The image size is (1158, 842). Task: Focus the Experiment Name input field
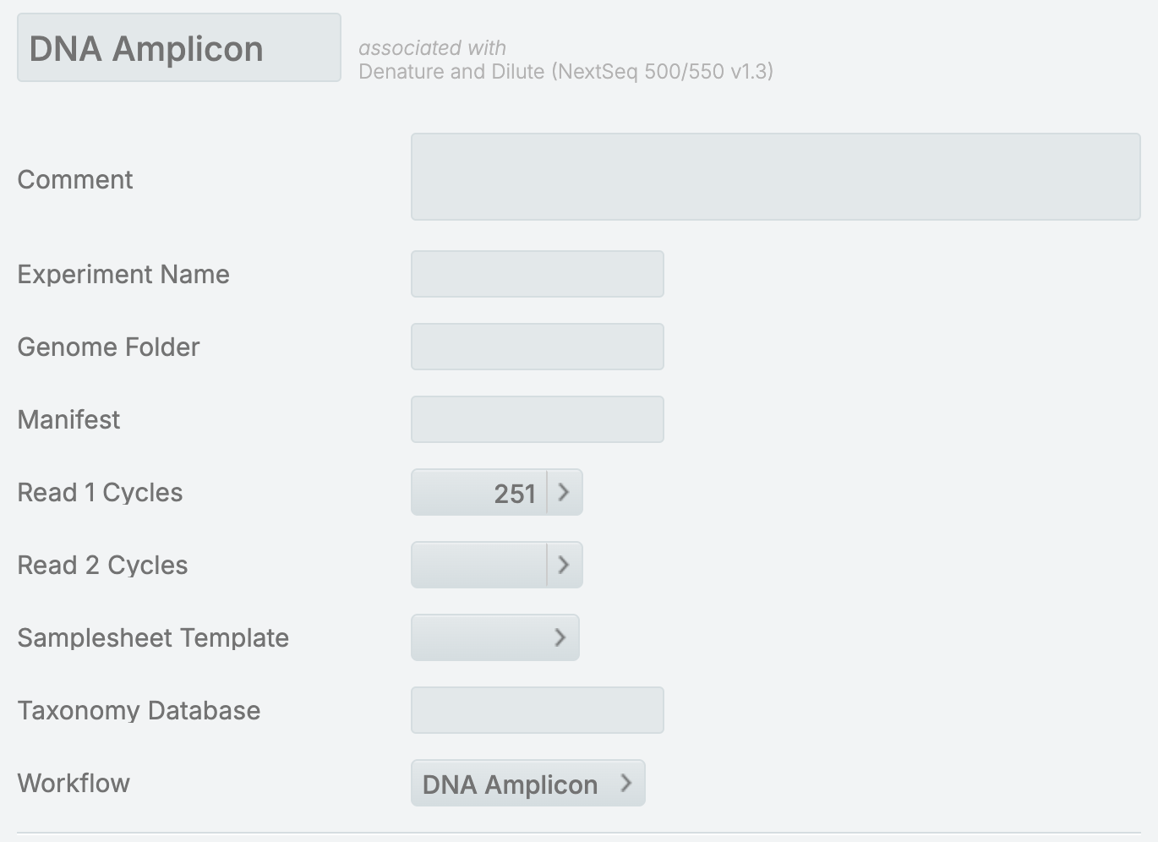tap(537, 274)
